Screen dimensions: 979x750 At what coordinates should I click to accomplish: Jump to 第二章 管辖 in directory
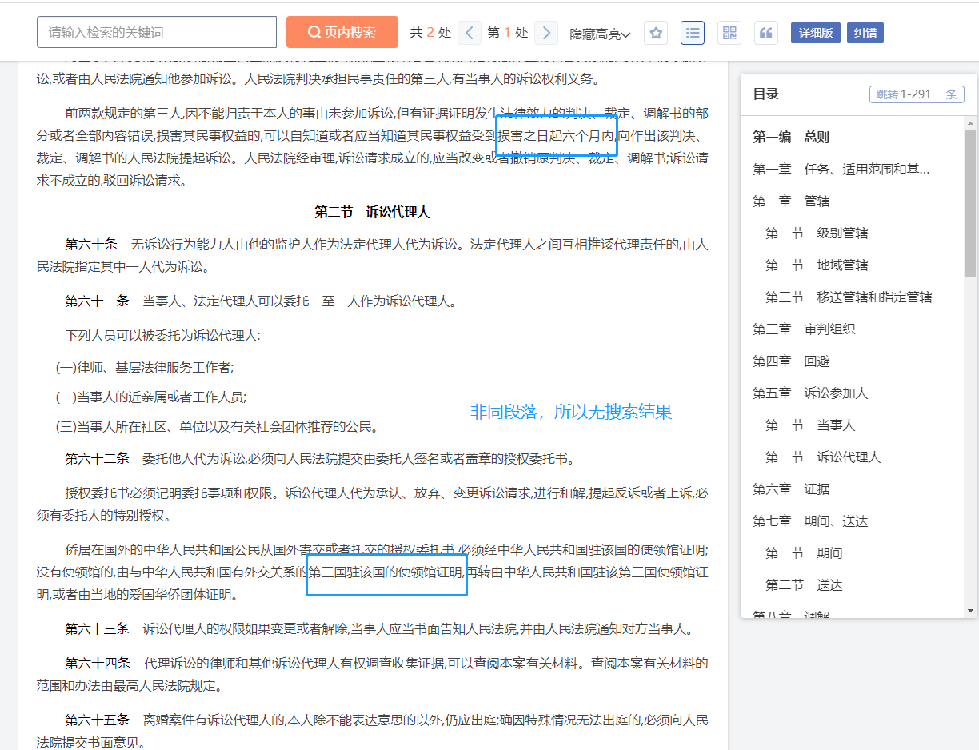point(791,201)
